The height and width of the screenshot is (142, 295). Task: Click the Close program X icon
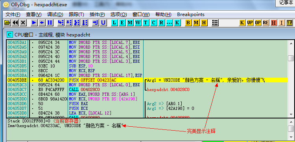pyautogui.click(x=23, y=23)
